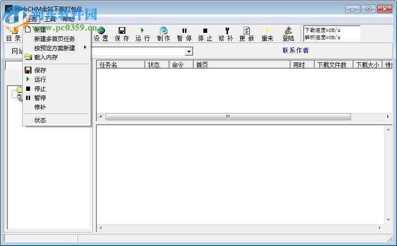This screenshot has width=397, height=246.
Task: Select 新建 in the task menu
Action: tap(57, 29)
